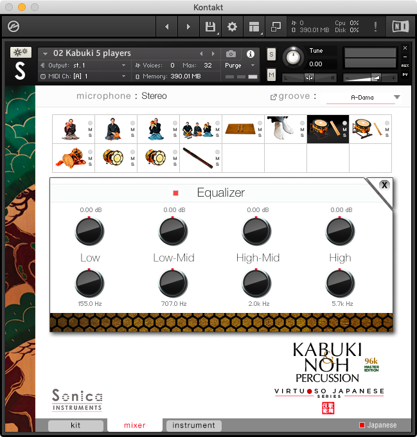Image resolution: width=417 pixels, height=437 pixels.
Task: Select the wooden board with sticks instrument
Action: click(240, 129)
